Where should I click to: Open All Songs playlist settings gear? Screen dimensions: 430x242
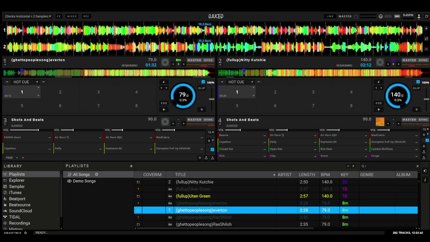[x=96, y=174]
